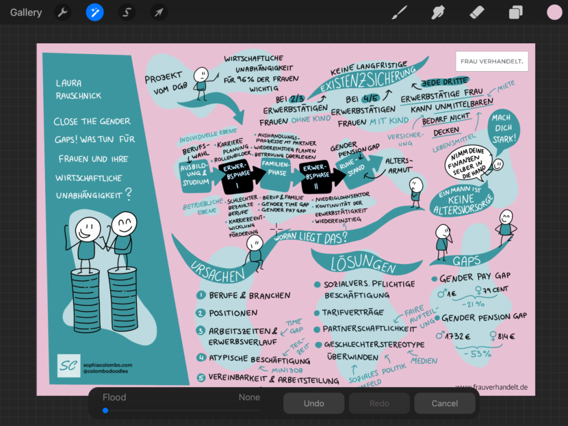The height and width of the screenshot is (426, 568).
Task: Tap the white FRAU VERHANDELT logo box
Action: (x=491, y=62)
